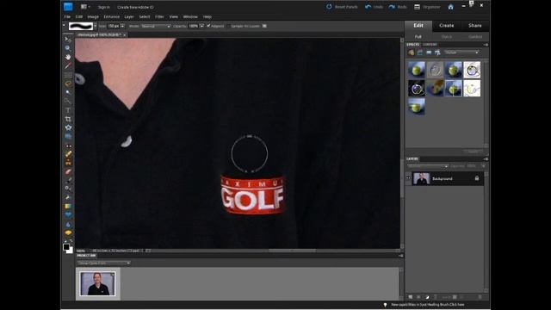551x310 pixels.
Task: Click the background color swatch
Action: [x=71, y=251]
